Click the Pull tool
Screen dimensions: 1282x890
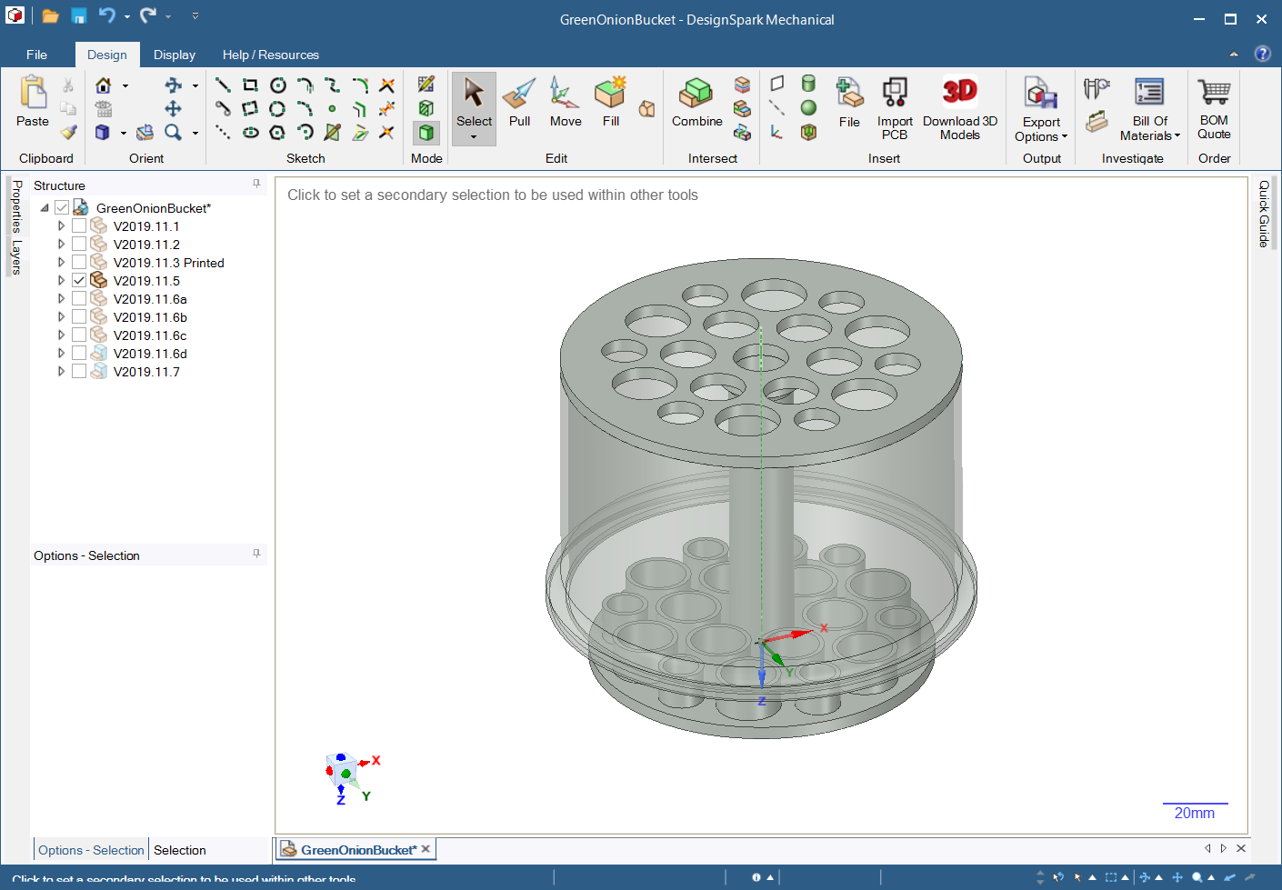pyautogui.click(x=519, y=102)
